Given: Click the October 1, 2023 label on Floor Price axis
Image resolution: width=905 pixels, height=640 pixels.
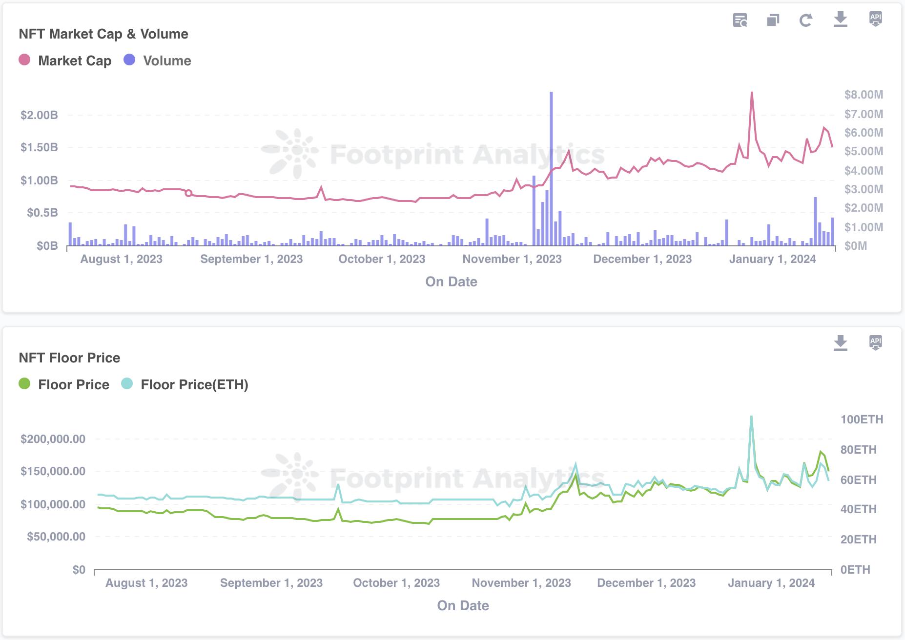Looking at the screenshot, I should coord(396,583).
